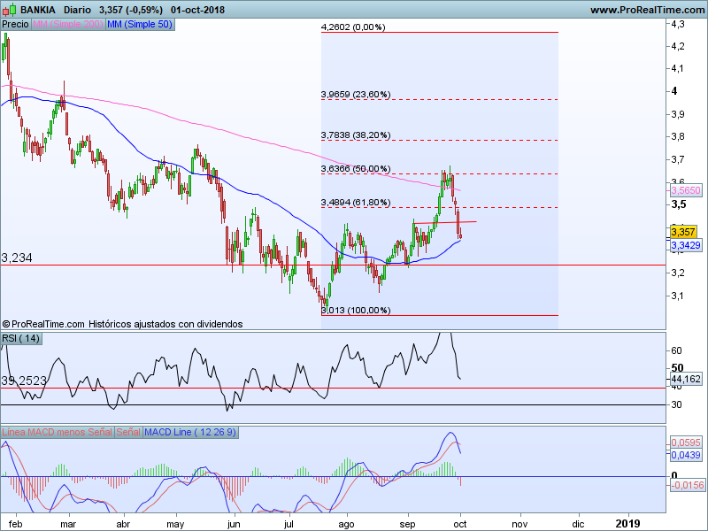Click the 2019 year label on time axis
The width and height of the screenshot is (708, 531).
(628, 524)
